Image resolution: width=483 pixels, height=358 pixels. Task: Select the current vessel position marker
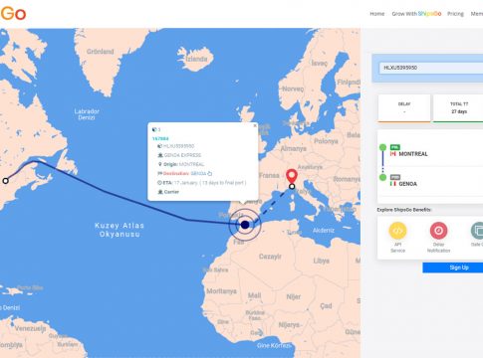point(245,225)
